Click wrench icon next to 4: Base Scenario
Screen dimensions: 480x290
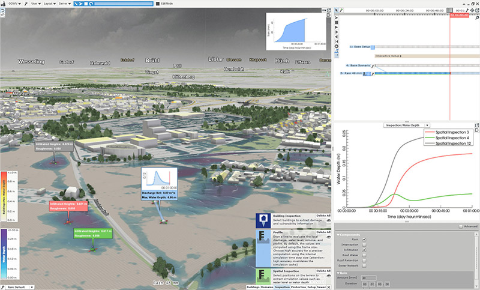(373, 65)
